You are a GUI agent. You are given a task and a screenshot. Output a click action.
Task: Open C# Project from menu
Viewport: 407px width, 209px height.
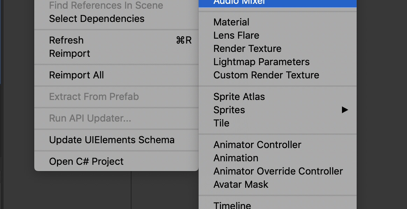coord(86,162)
